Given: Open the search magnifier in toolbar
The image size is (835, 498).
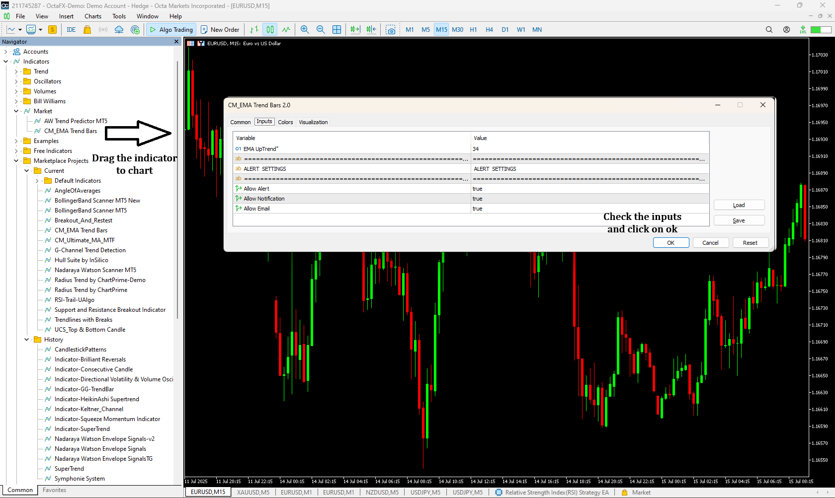Looking at the screenshot, I should (769, 30).
